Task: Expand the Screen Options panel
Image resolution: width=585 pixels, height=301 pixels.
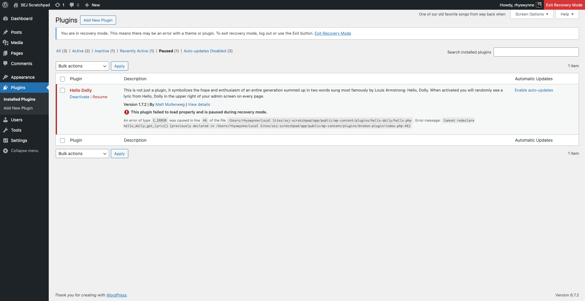Action: (531, 14)
